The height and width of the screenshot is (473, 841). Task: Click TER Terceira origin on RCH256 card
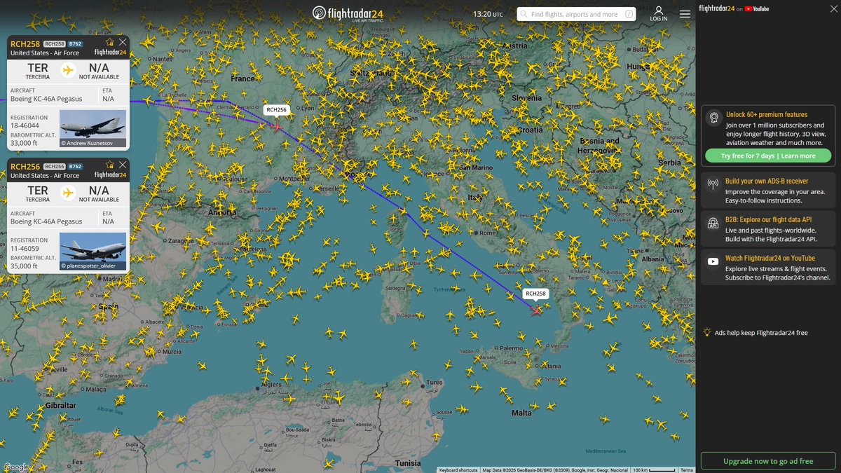click(38, 193)
